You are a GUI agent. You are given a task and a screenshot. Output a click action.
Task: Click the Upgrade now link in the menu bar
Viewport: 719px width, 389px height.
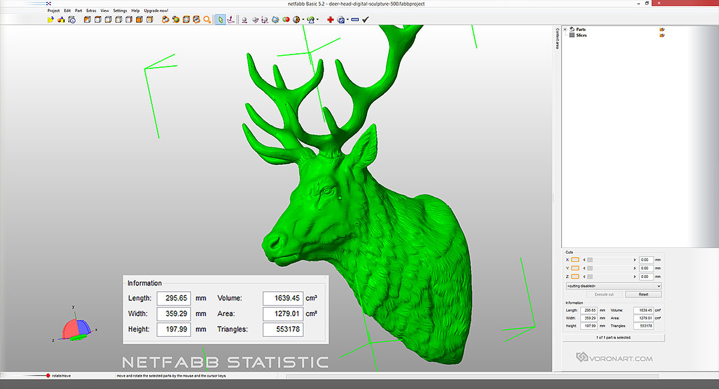click(155, 10)
